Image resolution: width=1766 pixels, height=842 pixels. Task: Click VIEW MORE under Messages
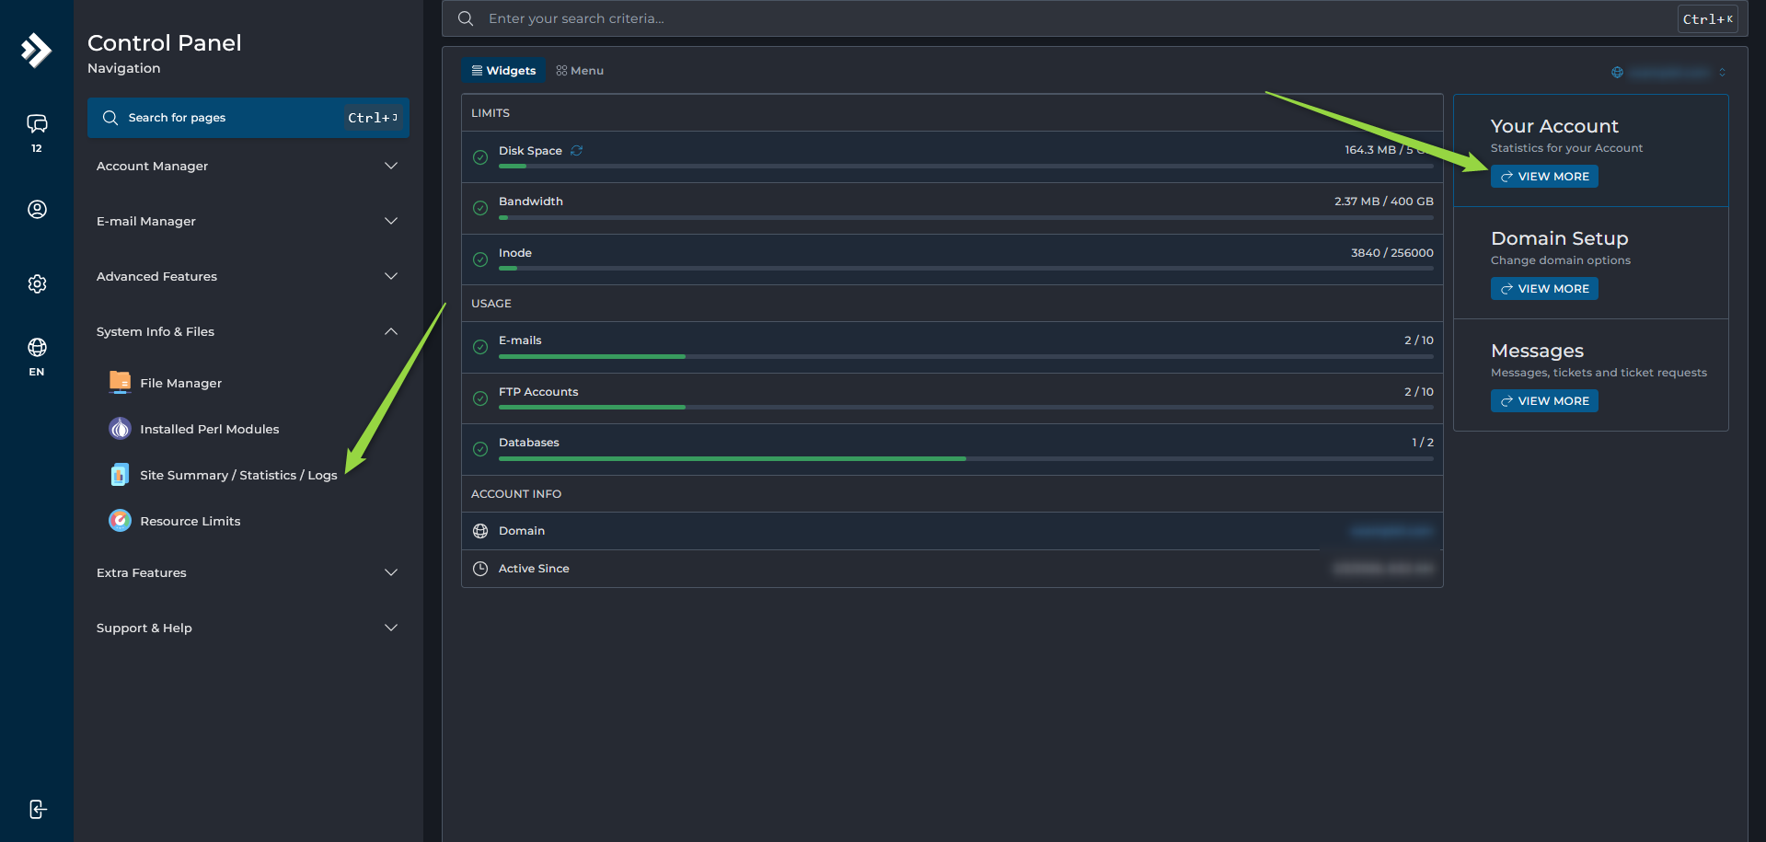pyautogui.click(x=1544, y=401)
